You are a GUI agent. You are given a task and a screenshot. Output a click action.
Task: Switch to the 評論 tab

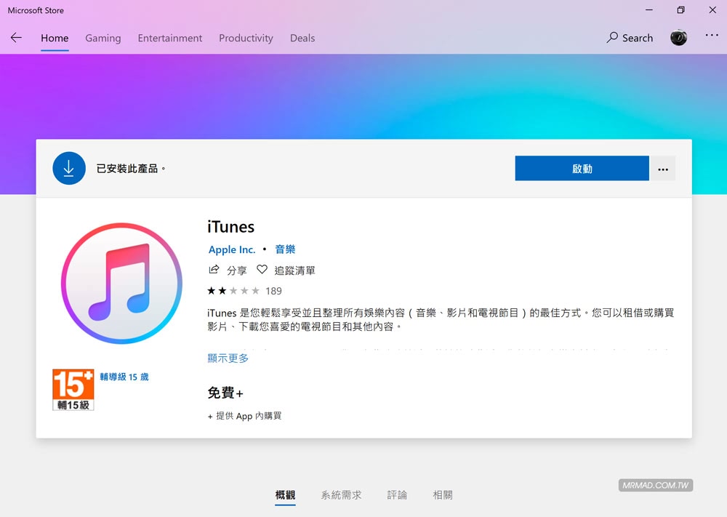[397, 494]
